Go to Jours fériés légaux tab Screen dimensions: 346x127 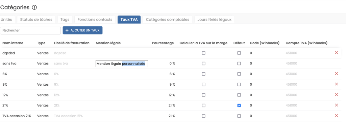[214, 19]
